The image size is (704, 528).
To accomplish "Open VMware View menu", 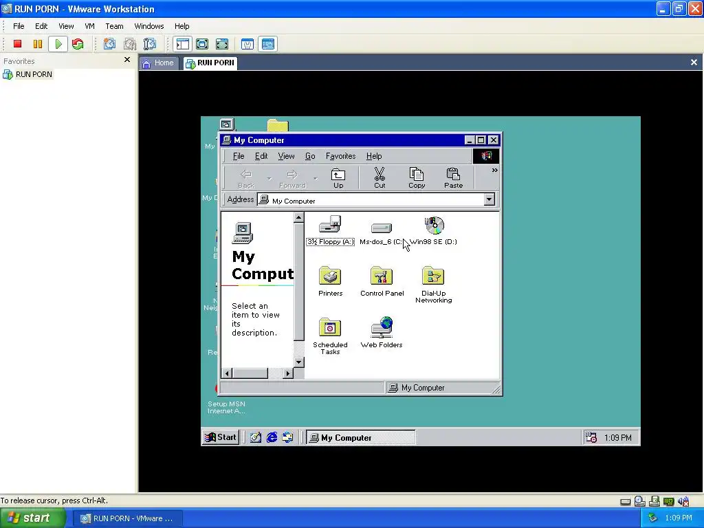I will coord(66,26).
